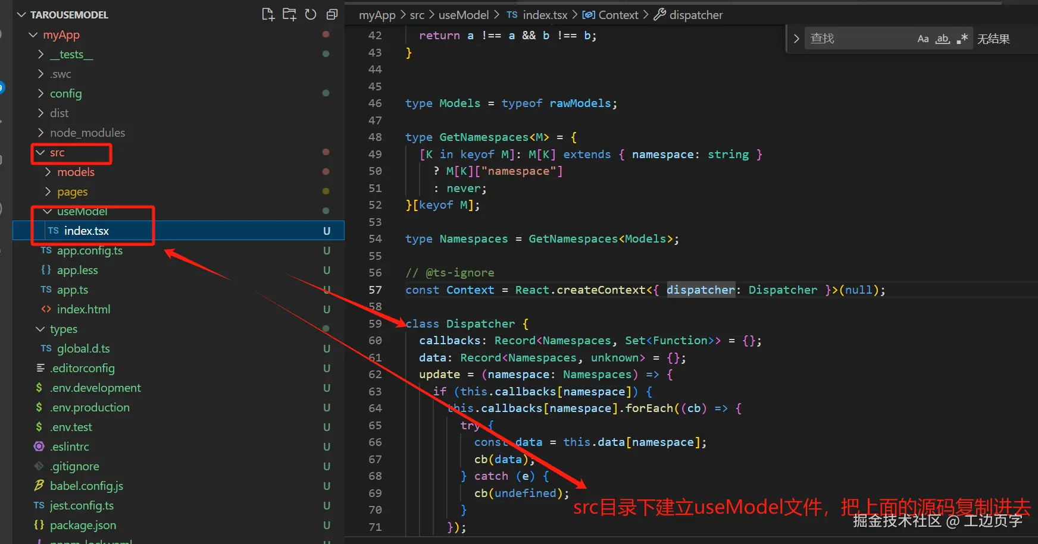Click myApp in the breadcrumb path
Image resolution: width=1038 pixels, height=544 pixels.
click(377, 15)
